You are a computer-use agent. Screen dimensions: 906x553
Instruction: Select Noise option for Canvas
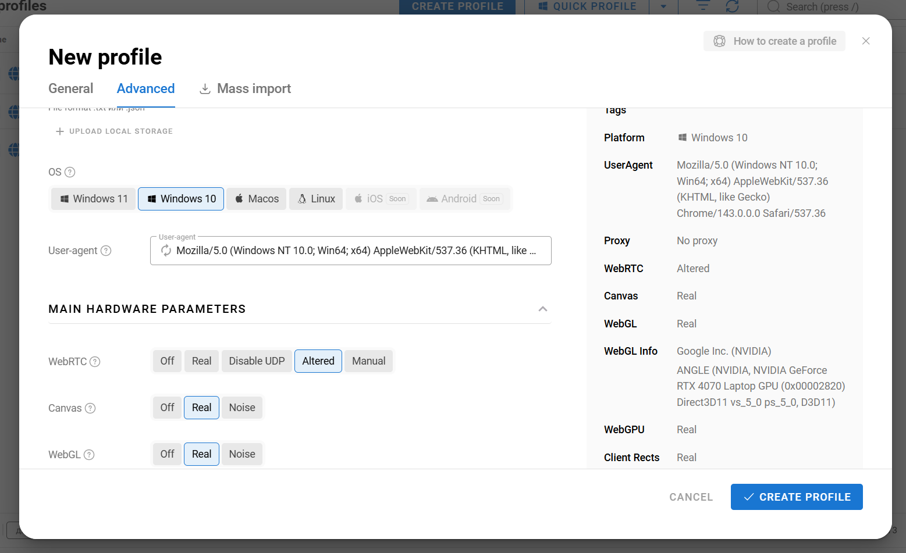pos(242,408)
